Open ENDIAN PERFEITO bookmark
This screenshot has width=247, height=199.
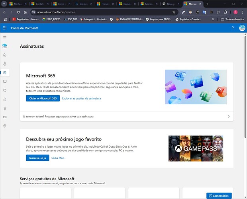(129, 19)
